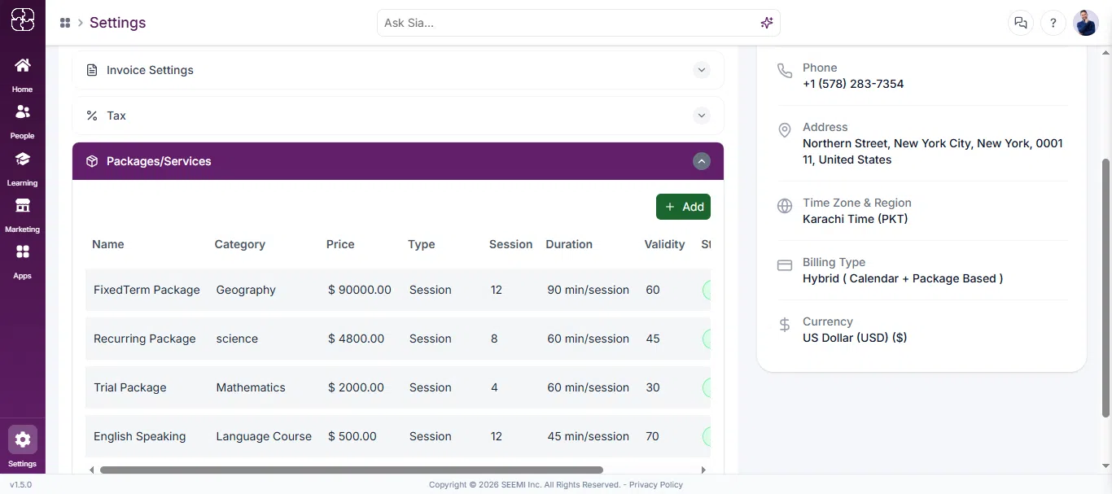Click the $ 4800.00 price cell

point(357,339)
